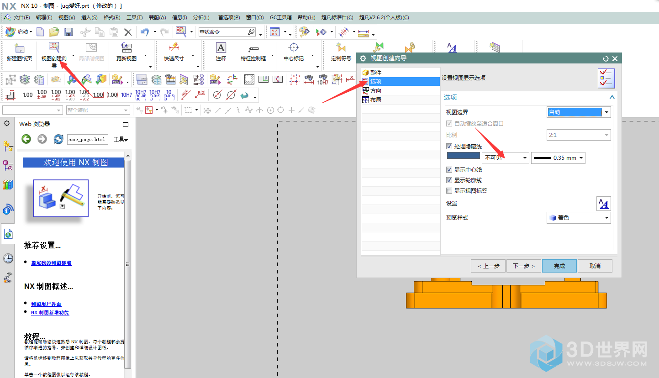
Task: Select 方向 step in wizard list
Action: coord(401,91)
